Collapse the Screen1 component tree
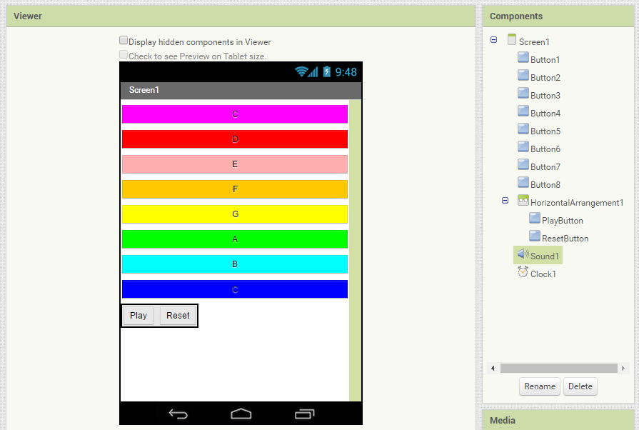Viewport: 639px width, 430px height. click(493, 40)
